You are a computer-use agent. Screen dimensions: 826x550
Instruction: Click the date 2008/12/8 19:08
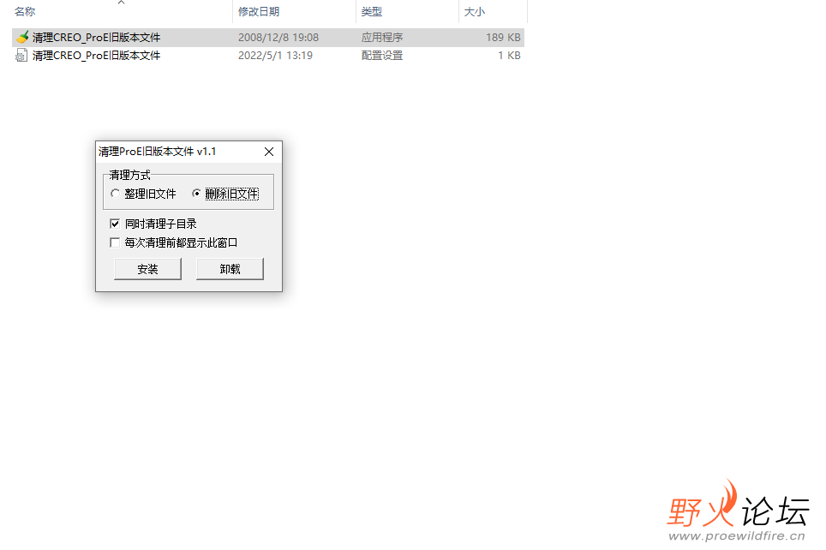[x=278, y=38]
